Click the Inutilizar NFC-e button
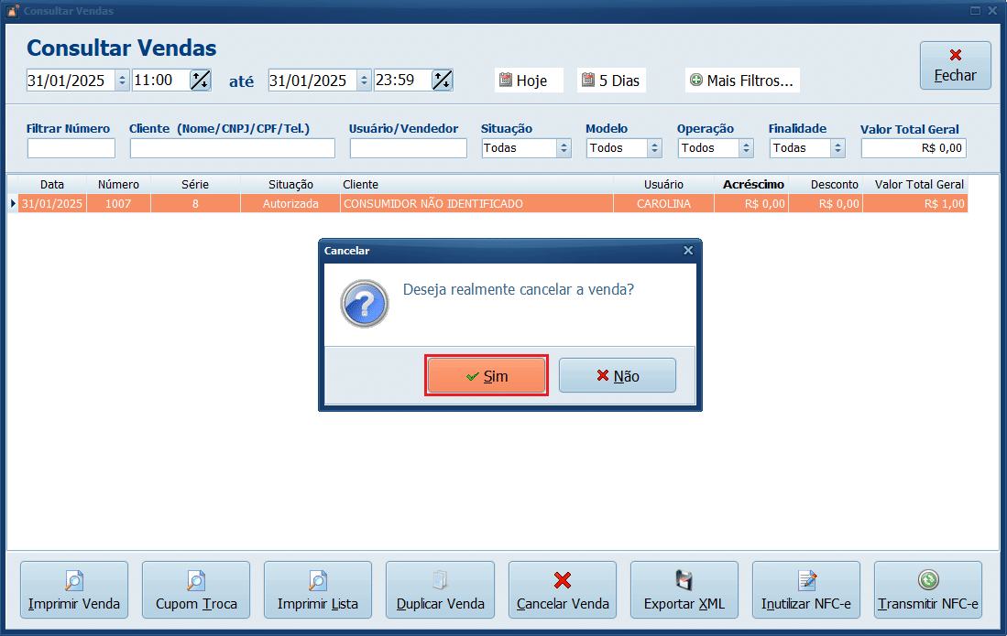The image size is (1007, 636). 806,590
